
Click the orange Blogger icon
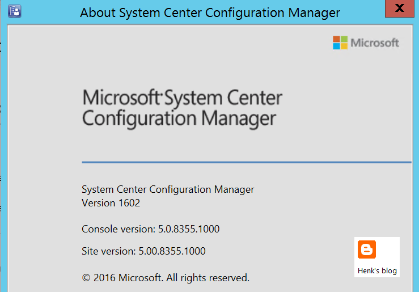pos(367,249)
